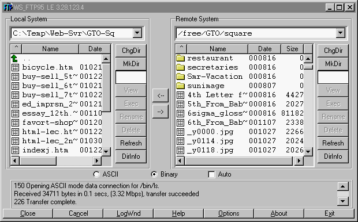Select the sunimage folder icon
The height and width of the screenshot is (222, 358).
180,86
